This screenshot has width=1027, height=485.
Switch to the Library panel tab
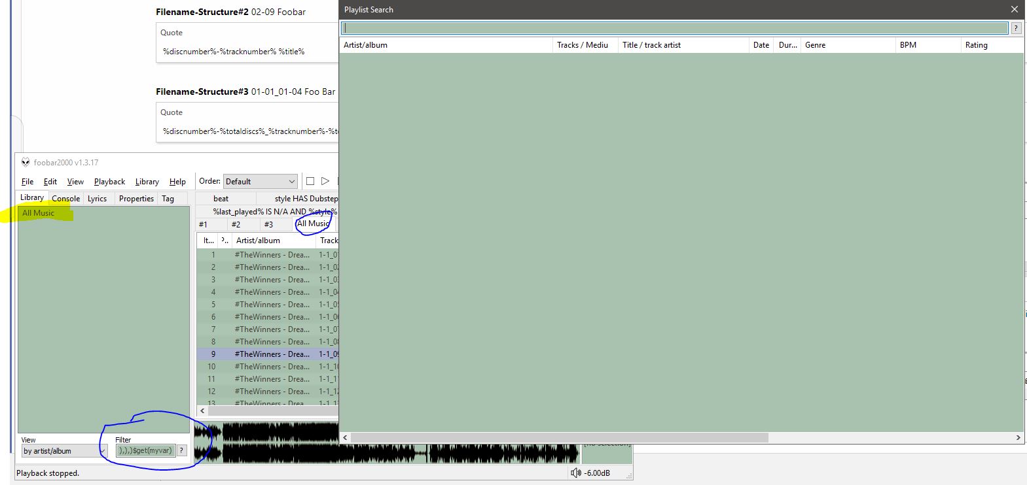(x=32, y=197)
